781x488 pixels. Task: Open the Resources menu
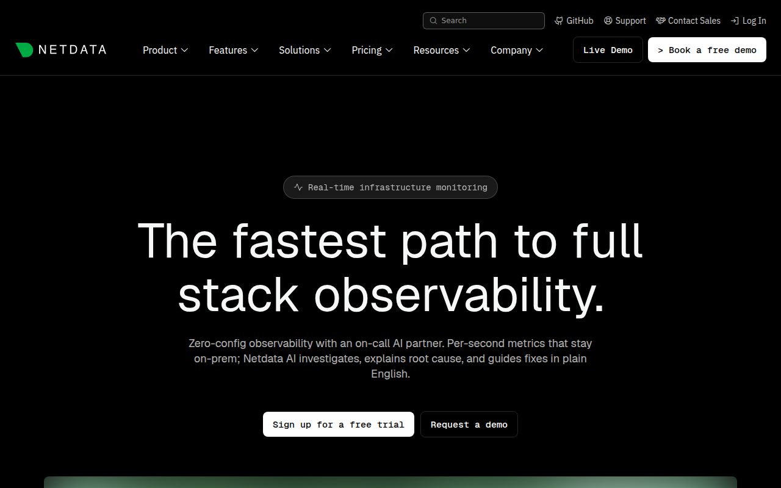[x=442, y=50]
